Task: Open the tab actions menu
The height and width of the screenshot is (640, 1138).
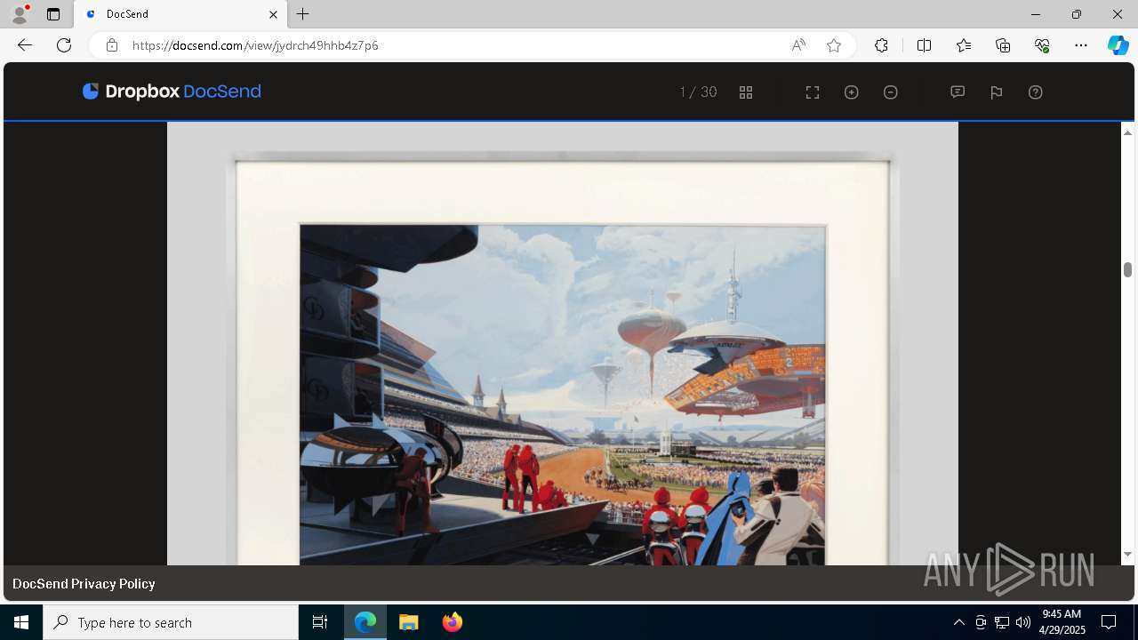Action: pyautogui.click(x=53, y=14)
